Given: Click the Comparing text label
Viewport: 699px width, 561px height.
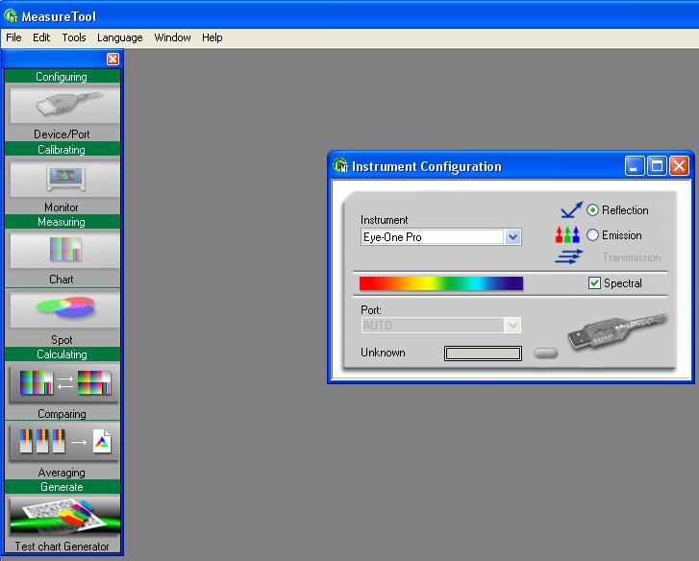Looking at the screenshot, I should [x=62, y=414].
